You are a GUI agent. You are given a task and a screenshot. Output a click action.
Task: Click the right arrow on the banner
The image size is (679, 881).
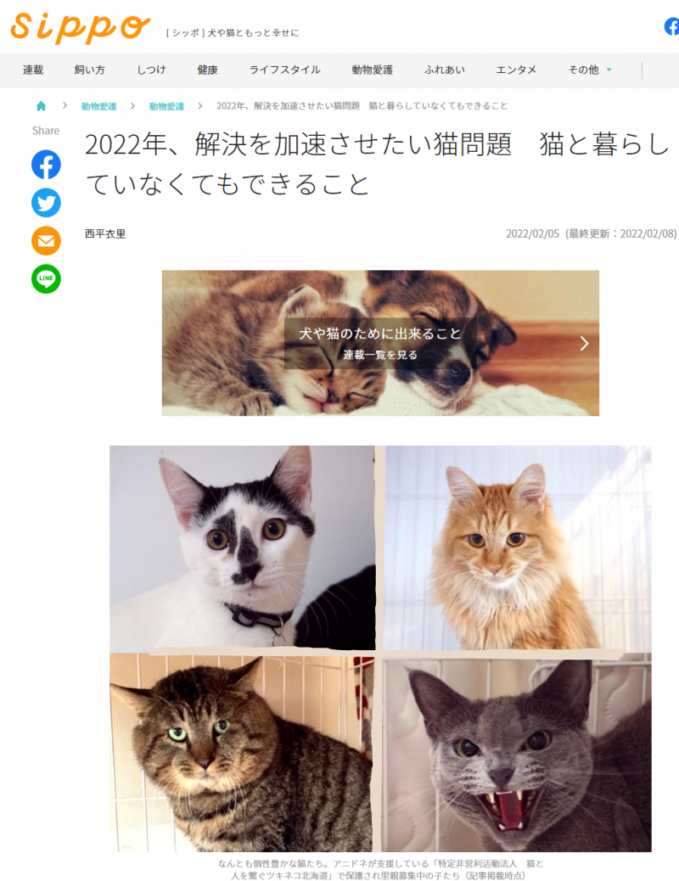click(584, 343)
